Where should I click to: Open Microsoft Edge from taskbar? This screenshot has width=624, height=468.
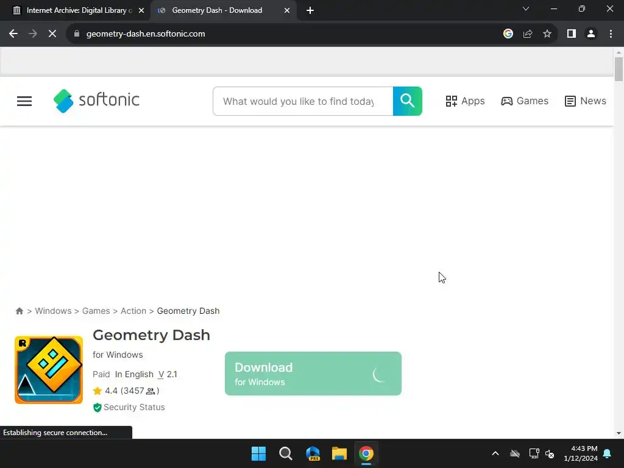point(313,453)
